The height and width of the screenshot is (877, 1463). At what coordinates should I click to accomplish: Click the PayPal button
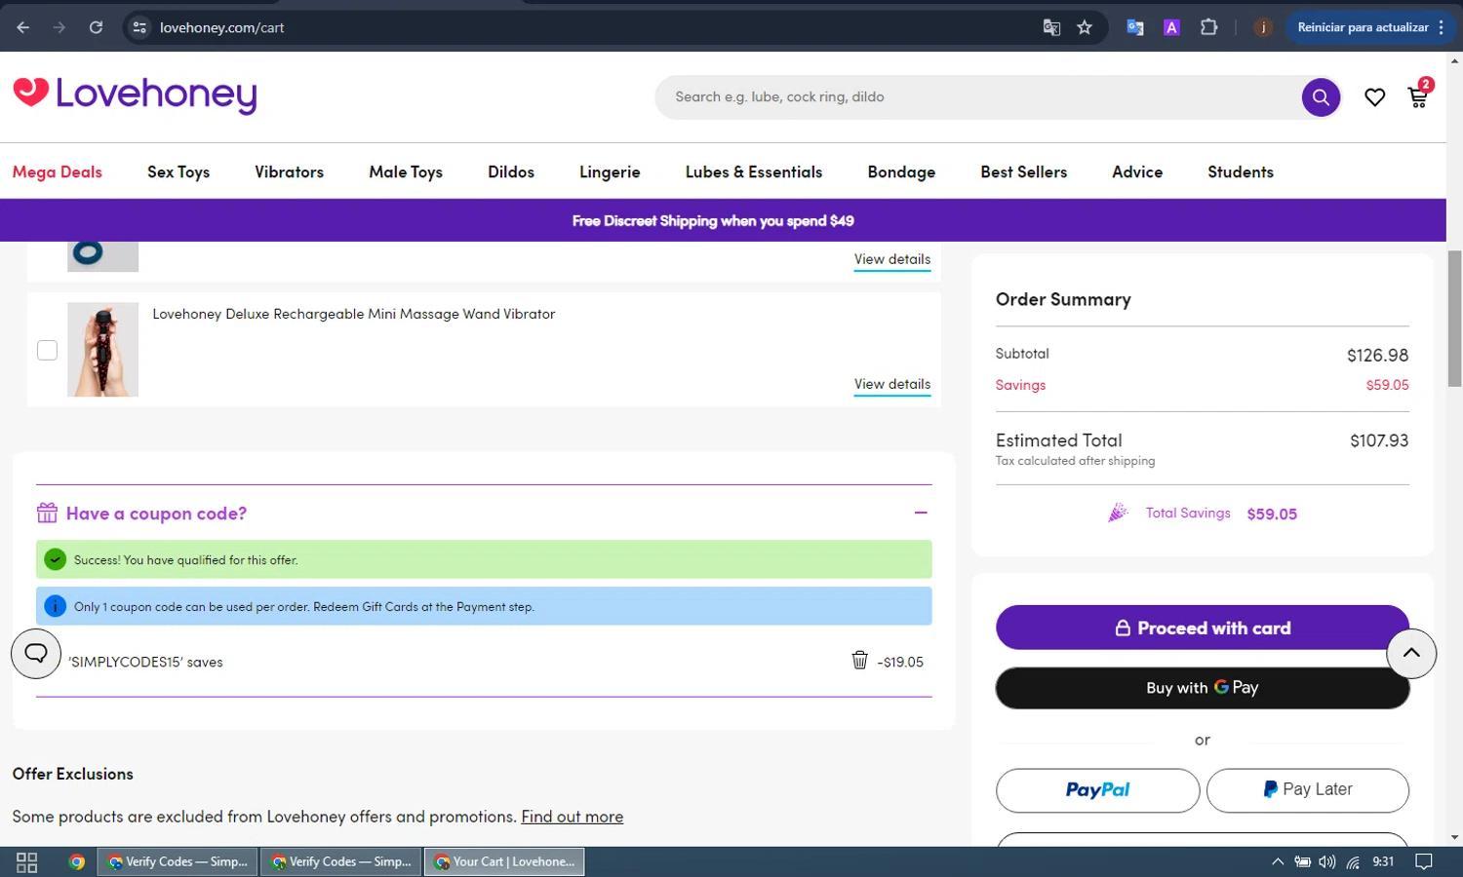point(1097,790)
